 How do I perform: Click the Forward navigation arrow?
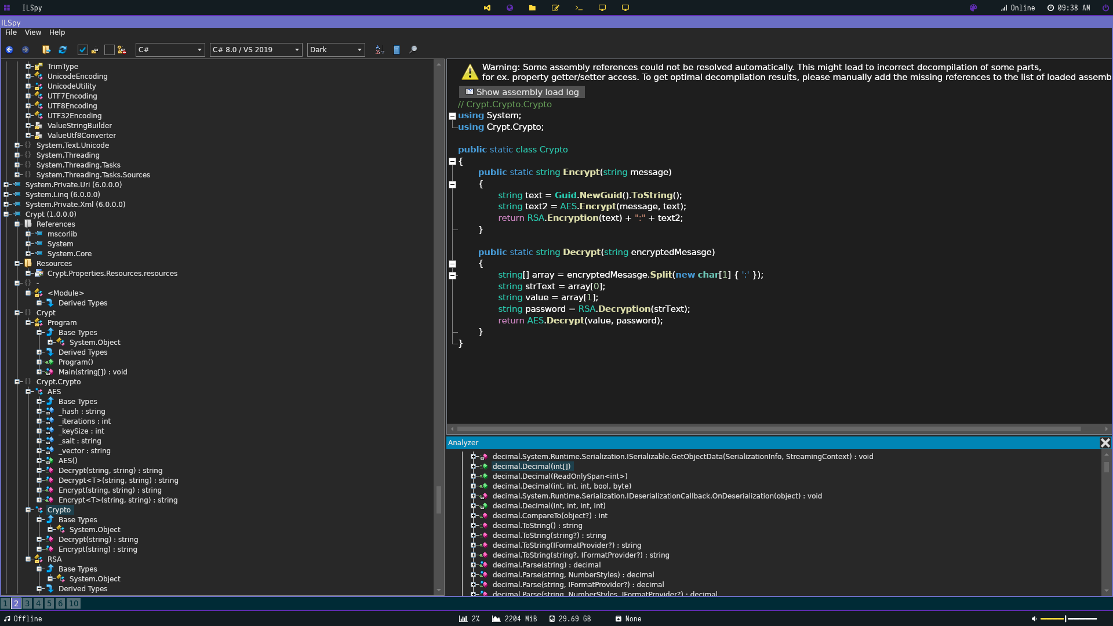point(25,50)
